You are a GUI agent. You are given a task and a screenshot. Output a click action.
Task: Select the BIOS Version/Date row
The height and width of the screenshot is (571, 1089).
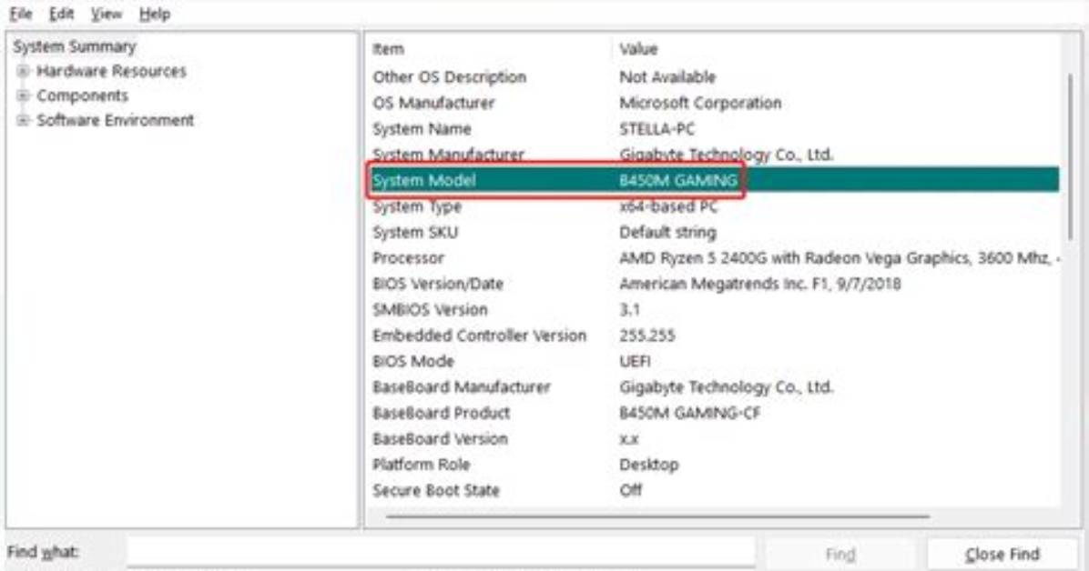(715, 284)
